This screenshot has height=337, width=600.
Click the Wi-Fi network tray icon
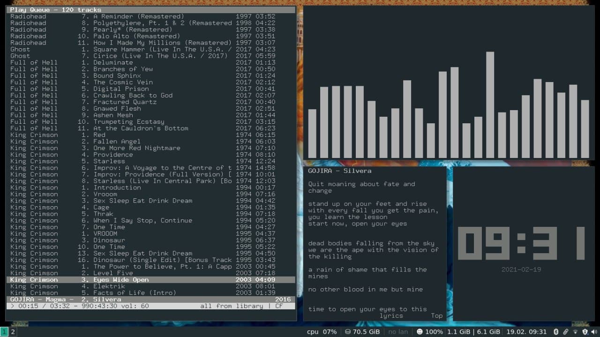pos(576,332)
